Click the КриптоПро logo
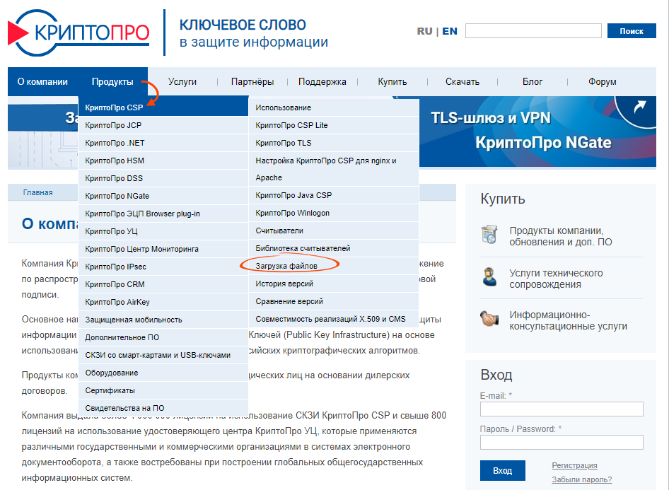The height and width of the screenshot is (490, 669). coord(79,33)
